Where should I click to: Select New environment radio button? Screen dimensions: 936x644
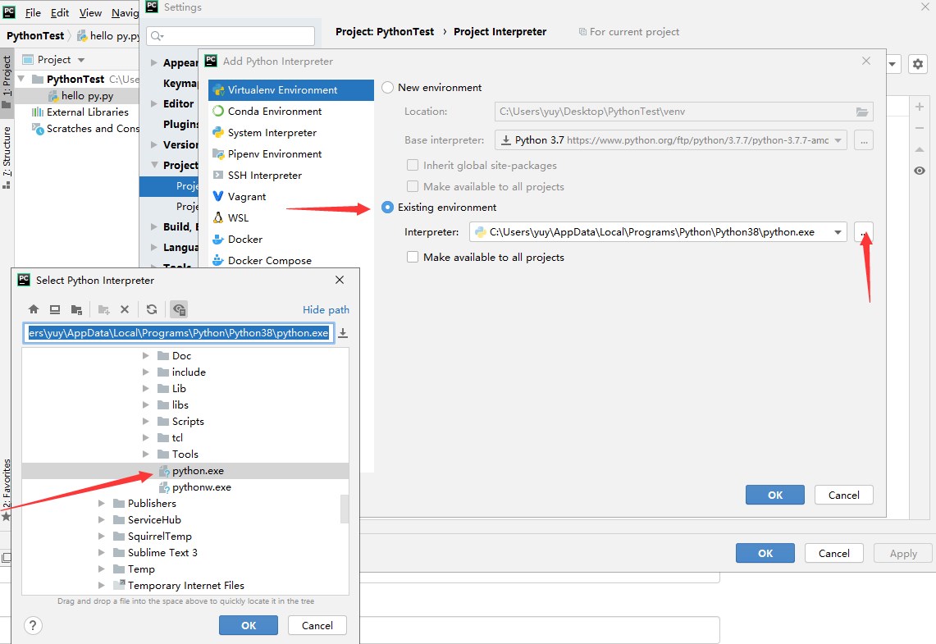[x=387, y=88]
